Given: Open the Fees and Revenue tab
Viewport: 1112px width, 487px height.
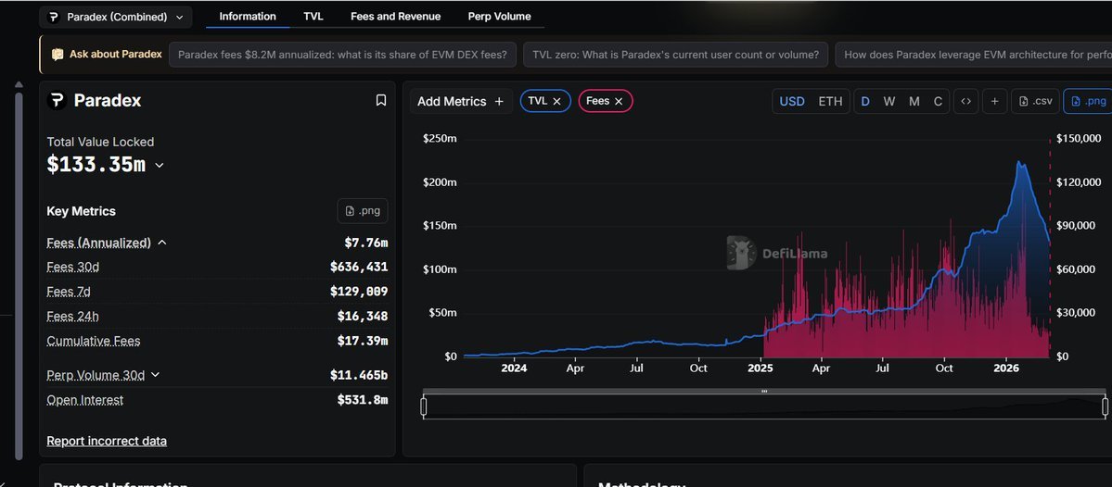Looking at the screenshot, I should 396,17.
